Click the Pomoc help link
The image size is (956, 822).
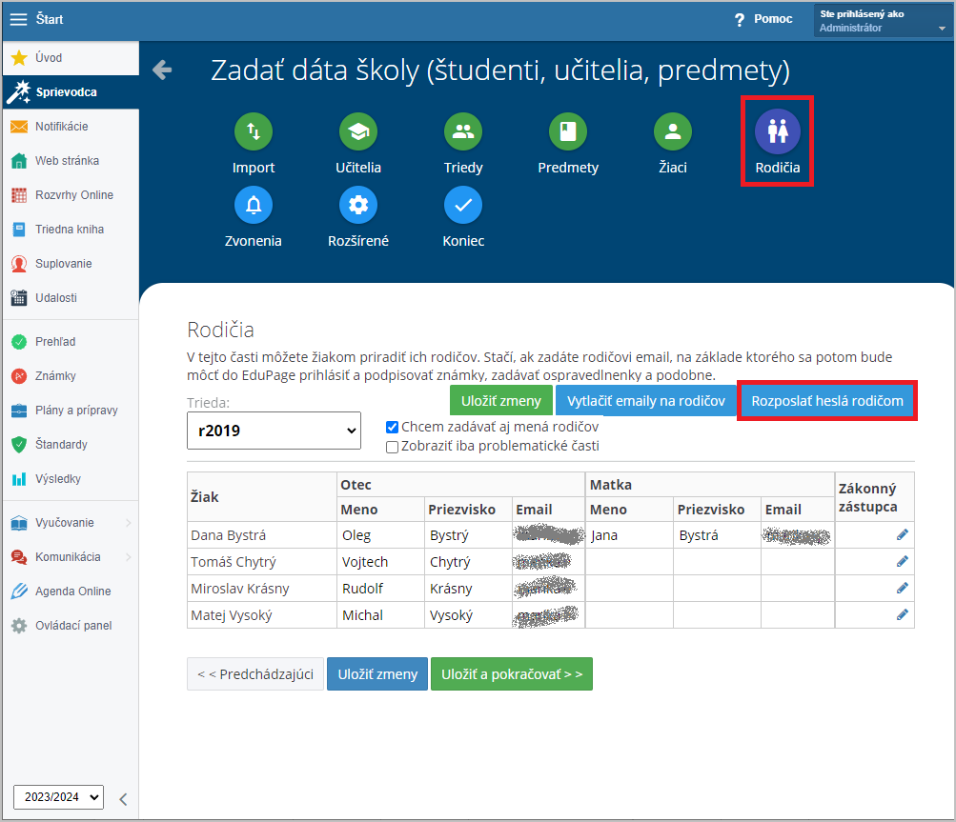tap(772, 19)
